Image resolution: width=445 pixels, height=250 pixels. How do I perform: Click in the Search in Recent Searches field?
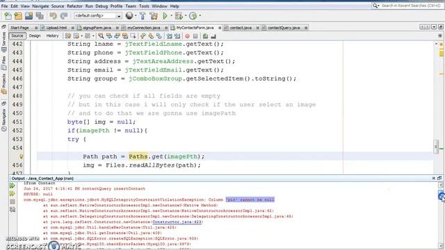410,6
